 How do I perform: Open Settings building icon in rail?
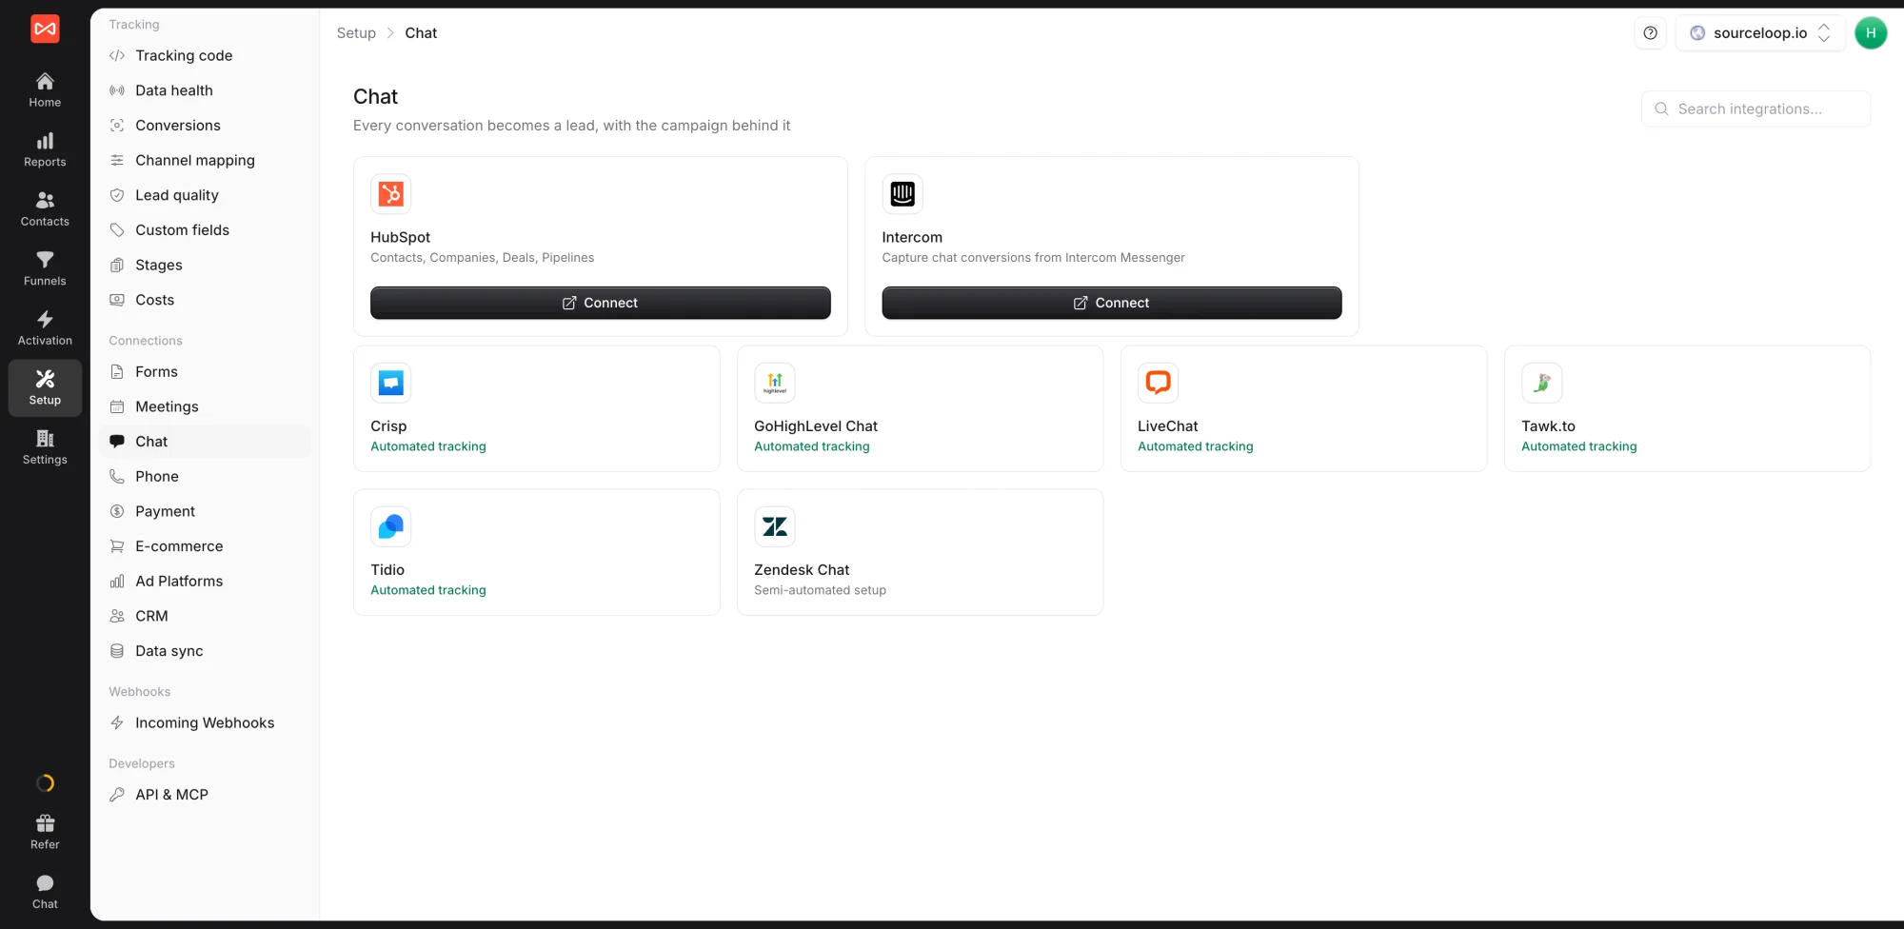(x=45, y=447)
